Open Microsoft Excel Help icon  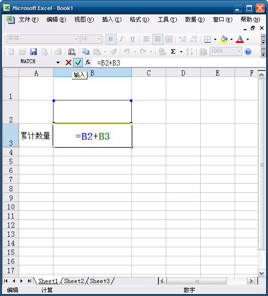point(248,52)
